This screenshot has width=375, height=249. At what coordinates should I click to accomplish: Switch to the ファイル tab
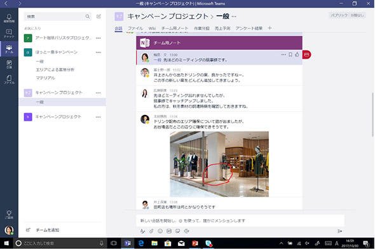coord(135,29)
